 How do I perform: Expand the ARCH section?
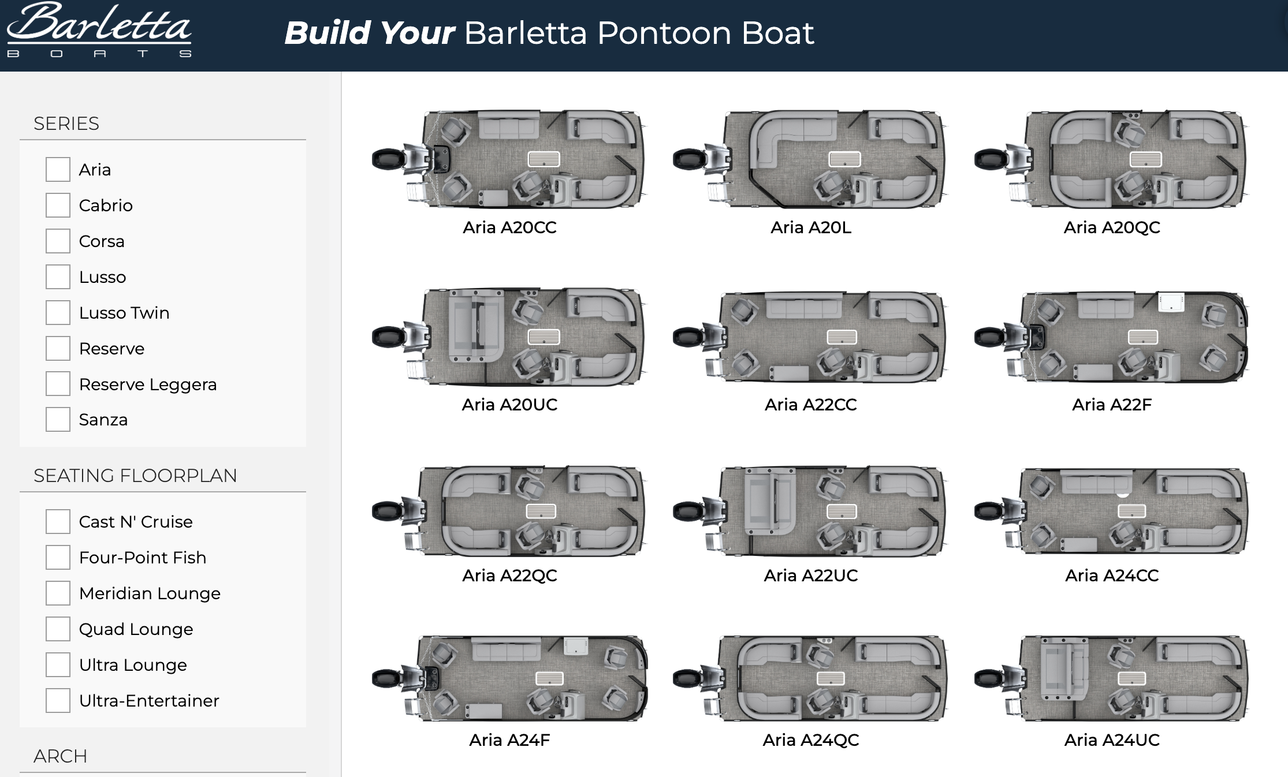60,756
